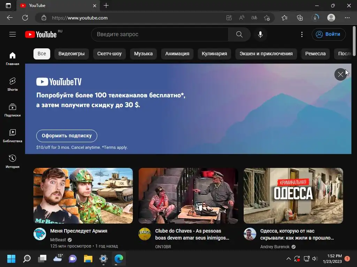Viewport: 357px width, 267px height.
Task: Open Windows taskbar search
Action: click(x=27, y=259)
